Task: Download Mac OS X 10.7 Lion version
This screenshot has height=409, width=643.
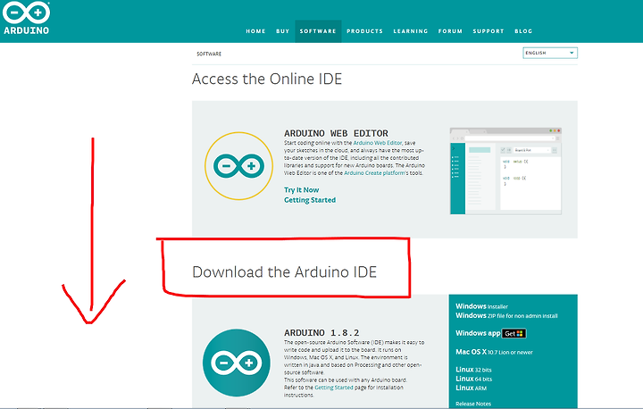Action: [494, 352]
